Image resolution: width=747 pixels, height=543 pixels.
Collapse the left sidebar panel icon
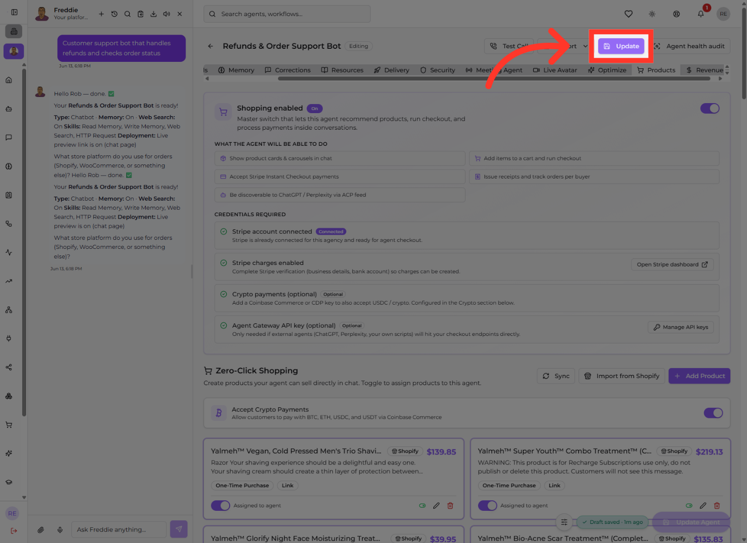point(14,12)
